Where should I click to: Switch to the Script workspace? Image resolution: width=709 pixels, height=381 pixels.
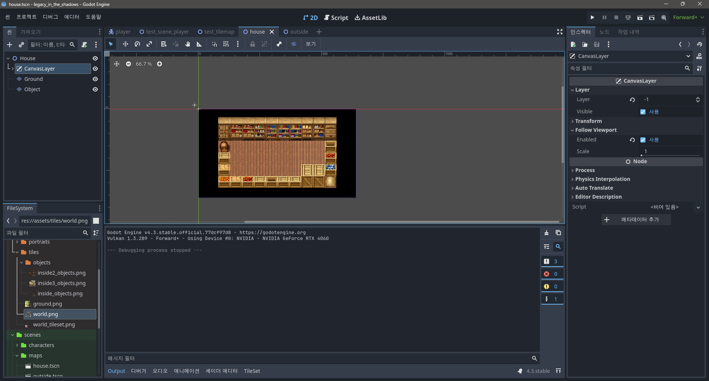click(x=336, y=18)
